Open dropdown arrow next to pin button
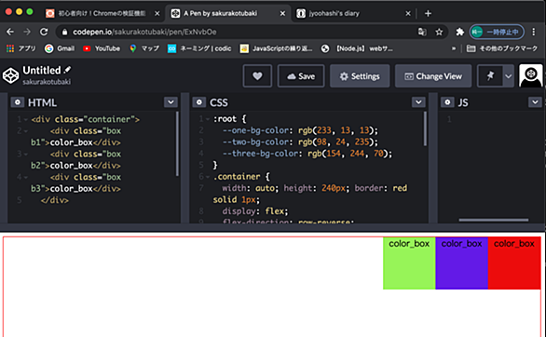The width and height of the screenshot is (546, 337). point(509,75)
